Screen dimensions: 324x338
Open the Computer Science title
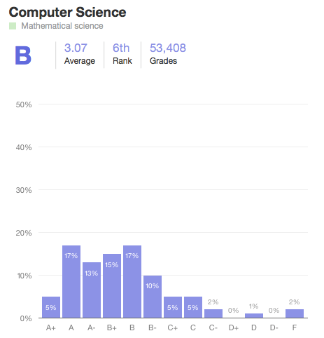(x=67, y=12)
